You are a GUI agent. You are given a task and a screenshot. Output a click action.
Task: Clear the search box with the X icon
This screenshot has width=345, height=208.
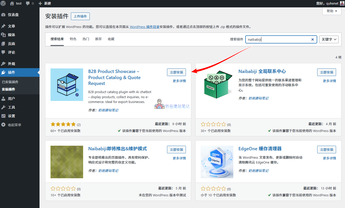tap(312, 39)
